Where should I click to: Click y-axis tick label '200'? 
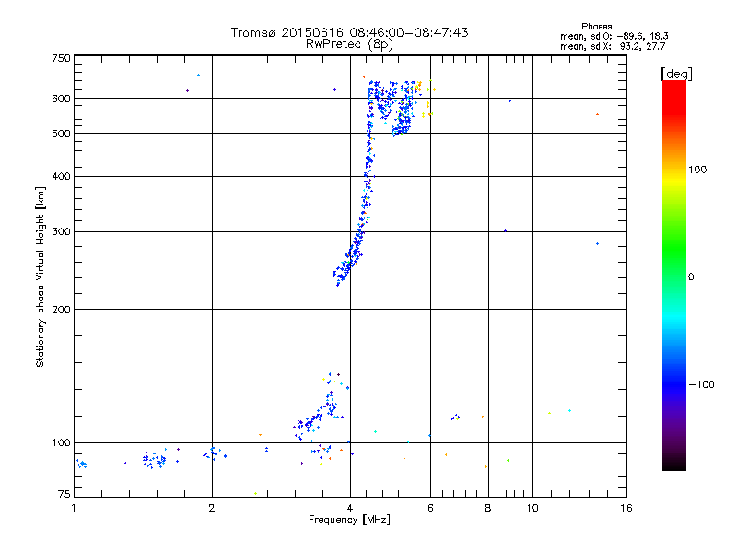tap(61, 310)
